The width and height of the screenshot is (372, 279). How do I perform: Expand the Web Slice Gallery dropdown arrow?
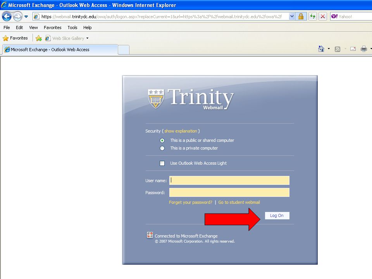pos(87,38)
